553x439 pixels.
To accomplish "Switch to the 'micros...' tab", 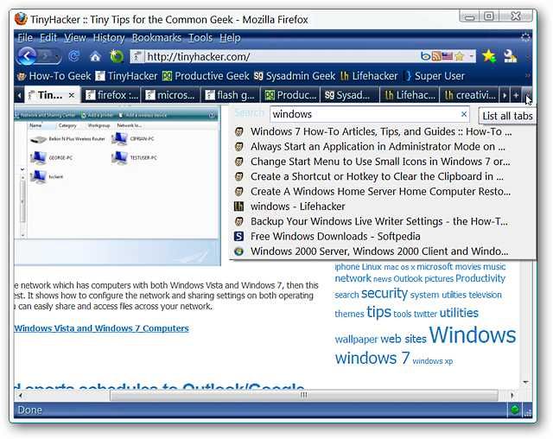I will 171,95.
